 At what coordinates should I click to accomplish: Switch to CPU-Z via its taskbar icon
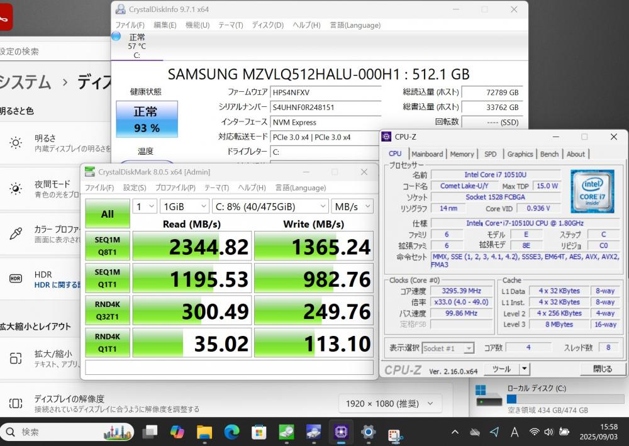(x=341, y=432)
